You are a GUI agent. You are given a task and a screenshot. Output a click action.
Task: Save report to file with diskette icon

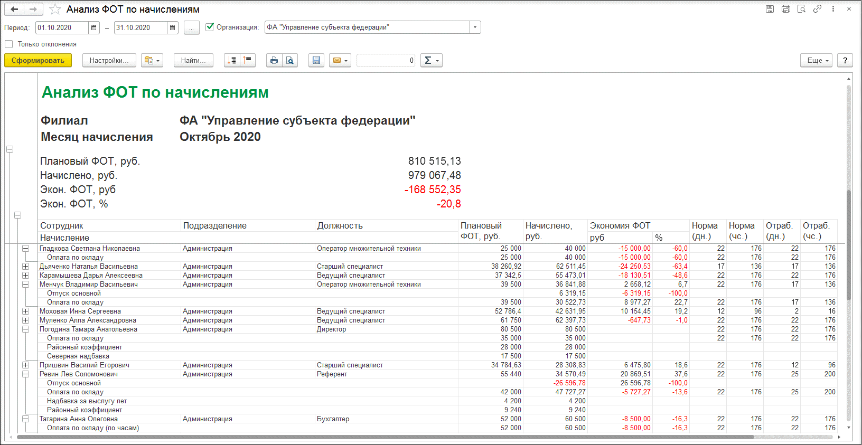(316, 60)
